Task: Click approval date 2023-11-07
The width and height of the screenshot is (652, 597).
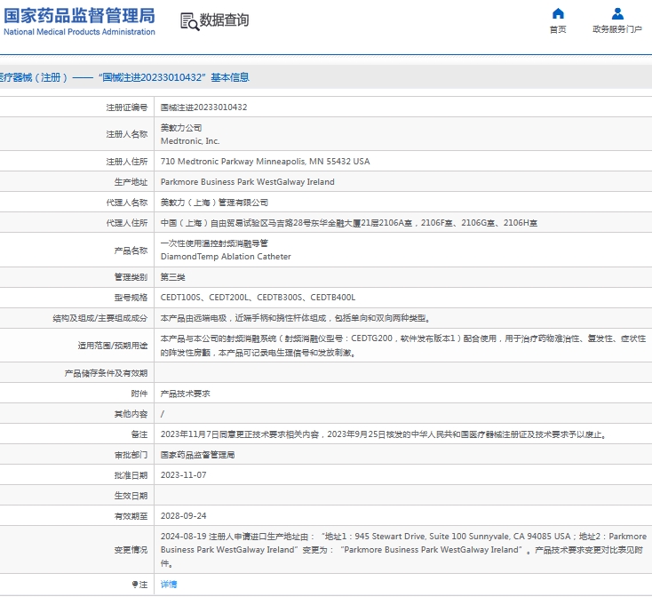Action: point(183,474)
